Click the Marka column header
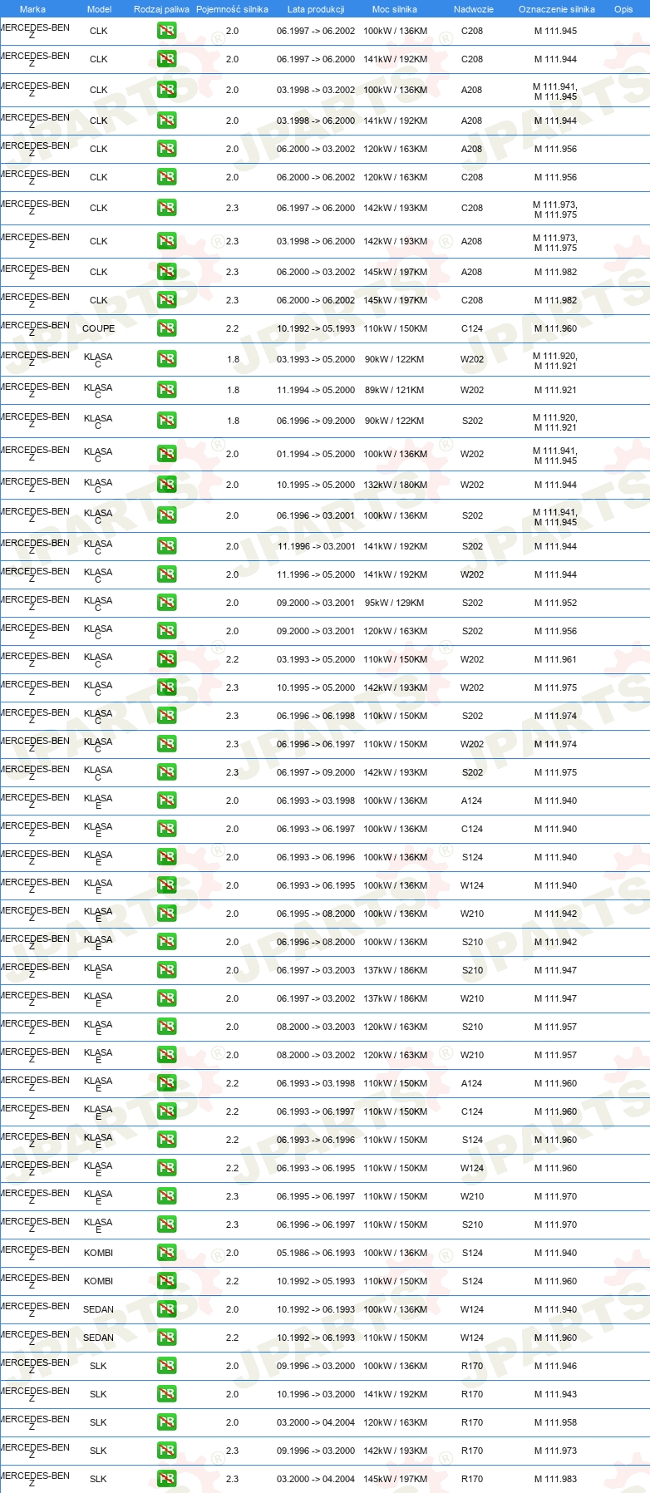 click(x=32, y=9)
